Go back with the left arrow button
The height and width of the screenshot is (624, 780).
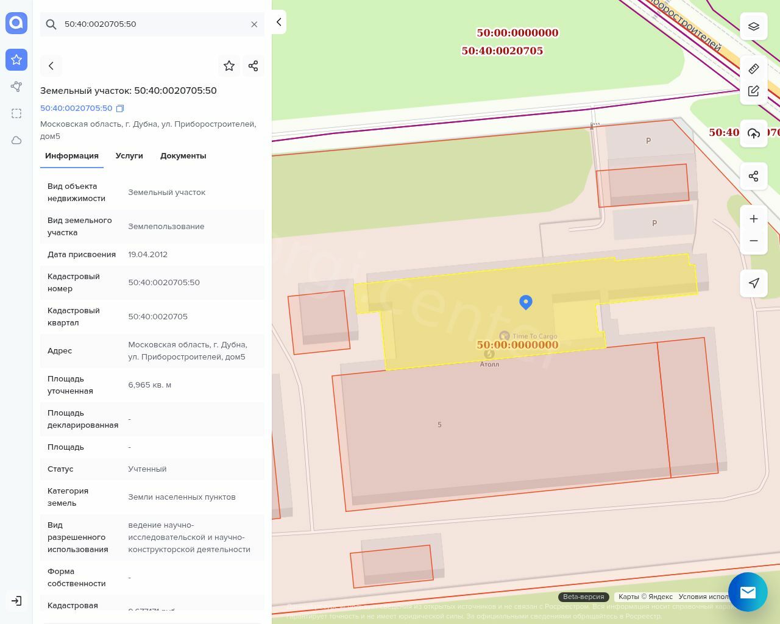[51, 66]
